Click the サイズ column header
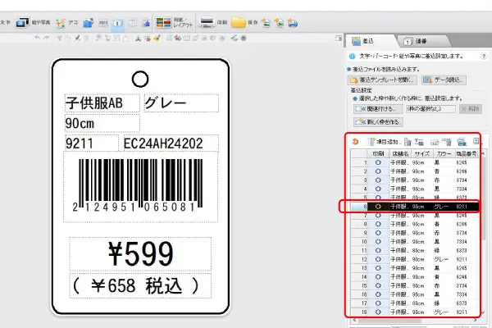The image size is (492, 328). [422, 154]
